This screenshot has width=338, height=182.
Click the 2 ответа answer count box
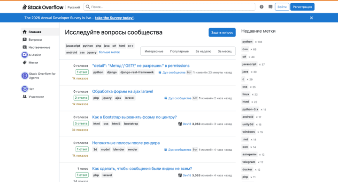[81, 98]
